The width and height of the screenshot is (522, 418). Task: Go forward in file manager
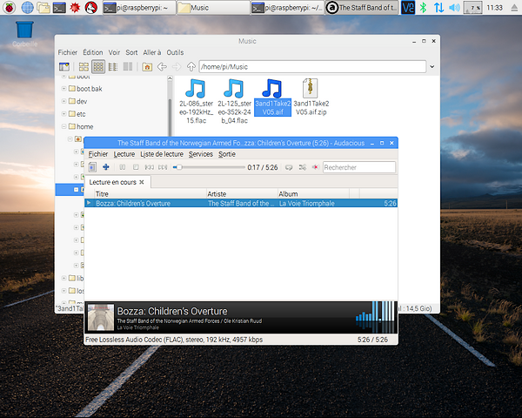177,67
